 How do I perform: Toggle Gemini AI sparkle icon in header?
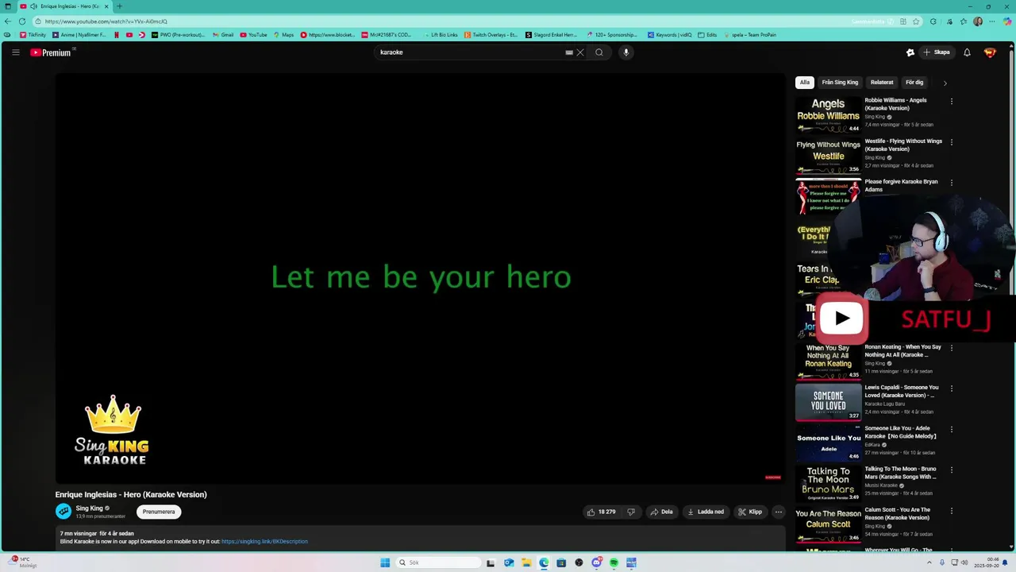(910, 52)
